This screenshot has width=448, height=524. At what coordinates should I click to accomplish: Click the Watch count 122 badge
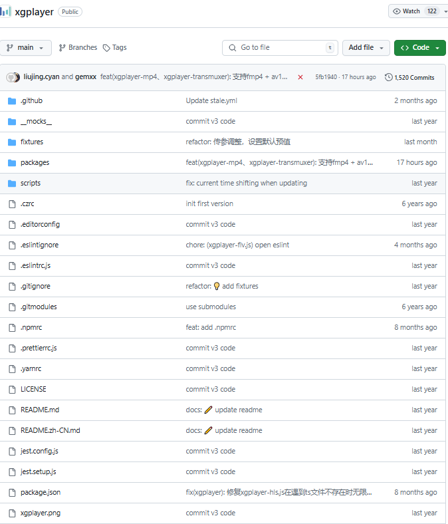(431, 11)
